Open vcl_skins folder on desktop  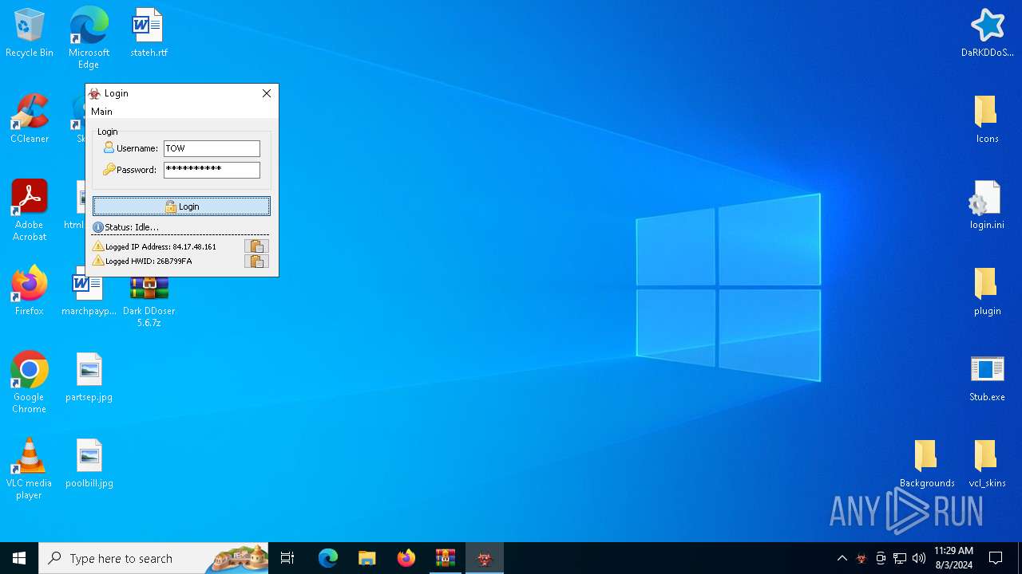[987, 463]
